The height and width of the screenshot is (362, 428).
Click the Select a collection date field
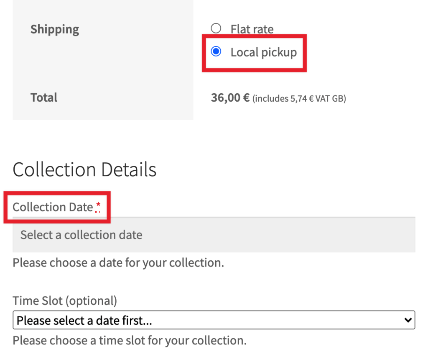[x=214, y=235]
